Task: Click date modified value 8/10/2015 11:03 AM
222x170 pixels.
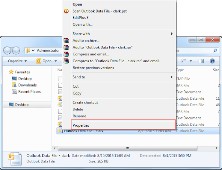Action: (113, 156)
